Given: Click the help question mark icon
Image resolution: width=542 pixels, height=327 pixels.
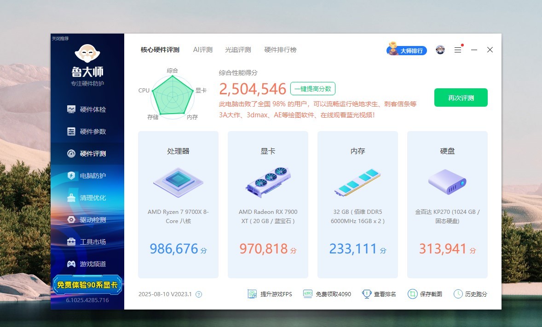Looking at the screenshot, I should pos(199,294).
